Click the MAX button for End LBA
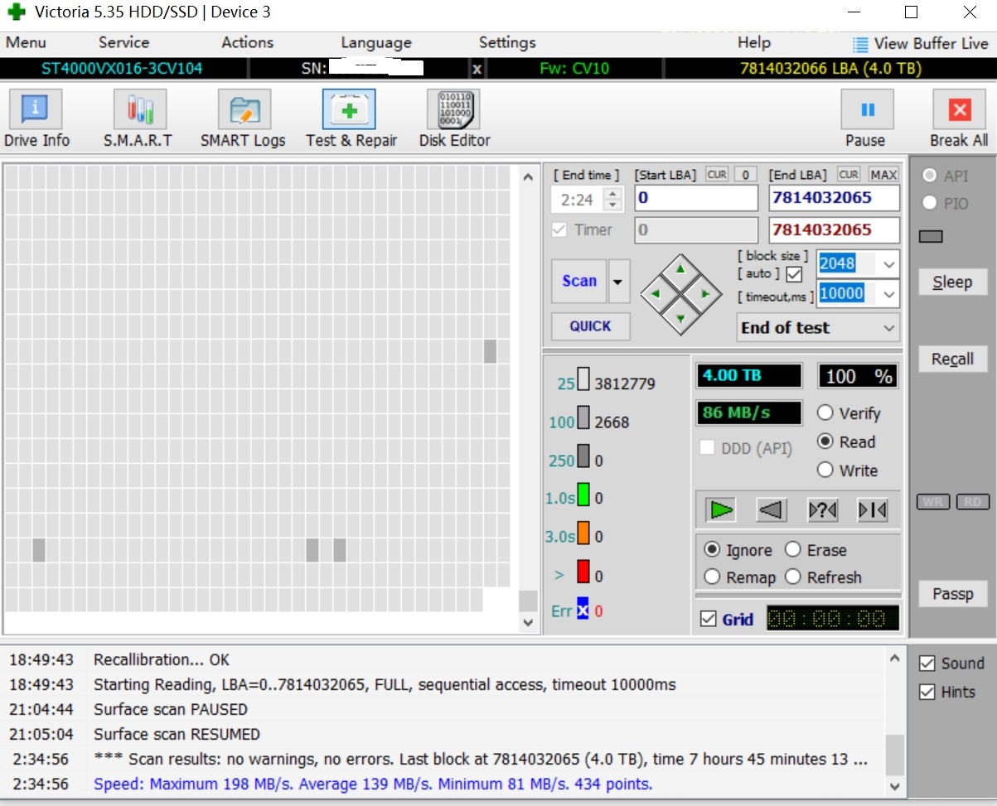997x806 pixels. coord(883,175)
